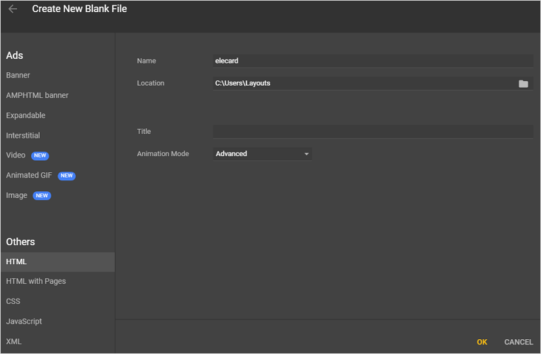Click the Name label
The image size is (541, 354).
tap(147, 61)
